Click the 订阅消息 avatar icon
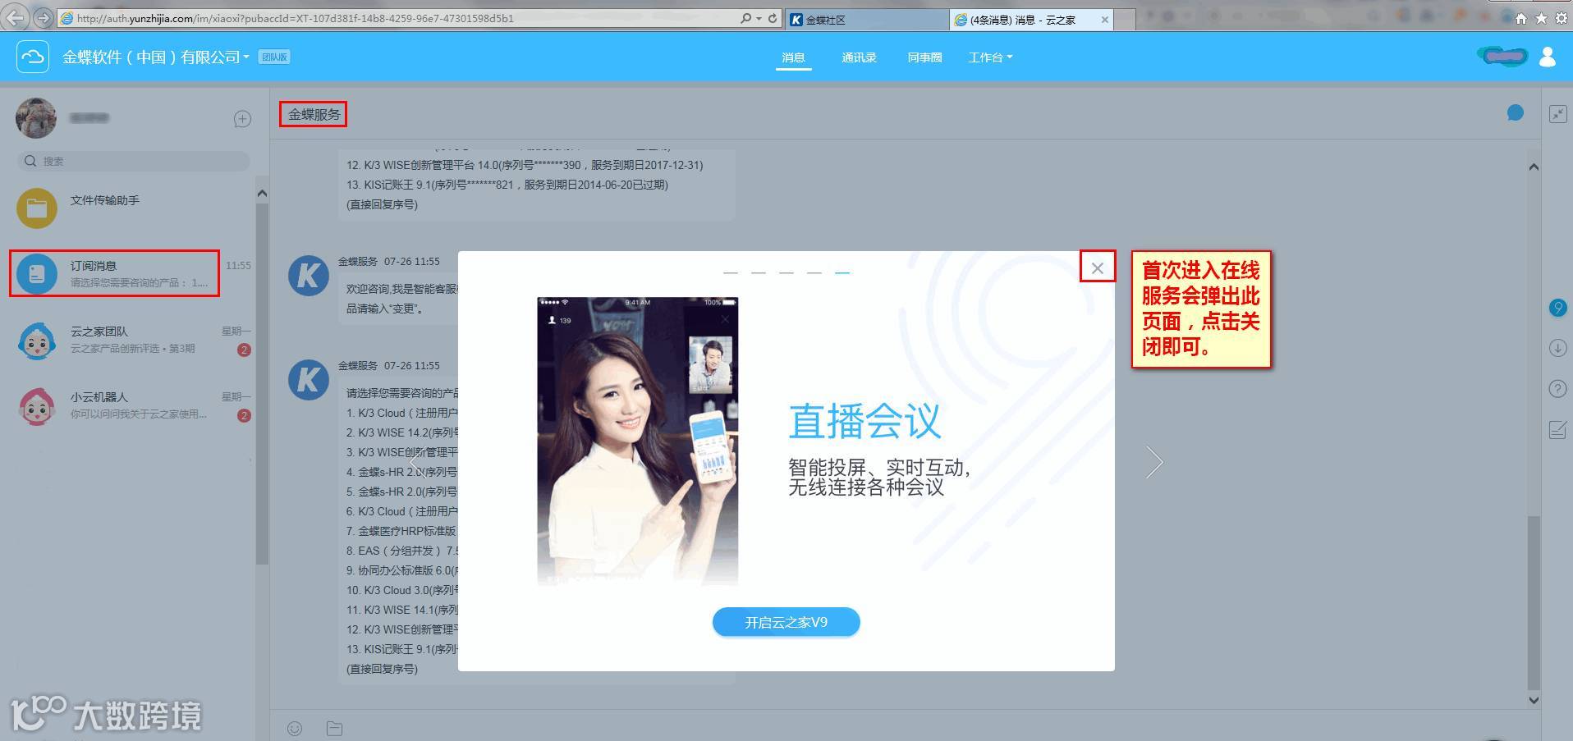1573x741 pixels. (x=37, y=274)
